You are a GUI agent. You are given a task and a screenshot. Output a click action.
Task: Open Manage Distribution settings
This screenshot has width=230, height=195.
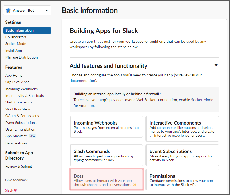[x=22, y=57]
